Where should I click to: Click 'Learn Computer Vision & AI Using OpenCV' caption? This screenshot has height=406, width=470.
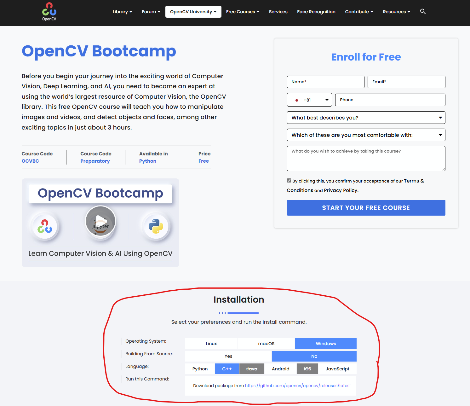coord(100,253)
